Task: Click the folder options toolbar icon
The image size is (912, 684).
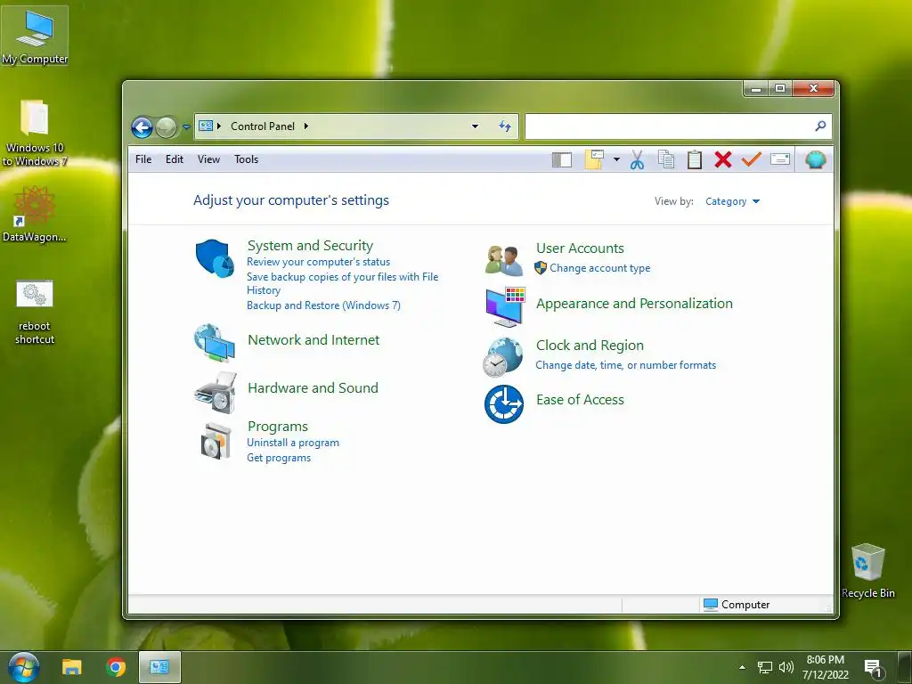Action: pyautogui.click(x=594, y=159)
